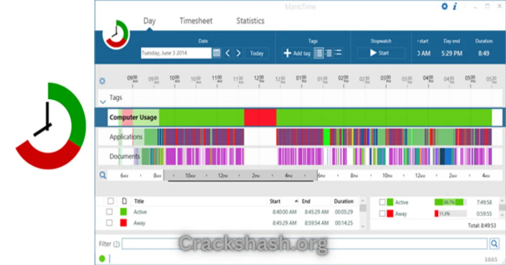506x265 pixels.
Task: Switch to the Day tab
Action: (x=149, y=21)
